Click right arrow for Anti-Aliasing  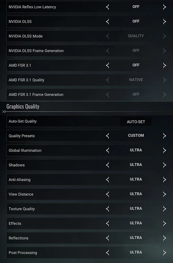(x=165, y=179)
